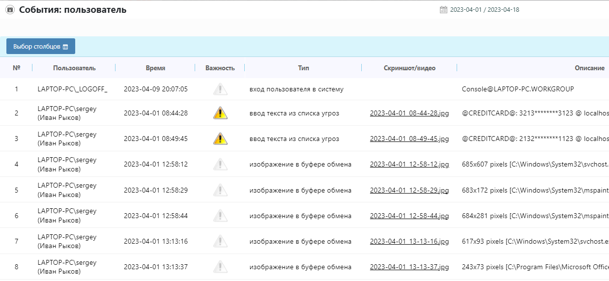Sort by the Пользователь column header
Screen dimensions: 609x281
click(74, 68)
